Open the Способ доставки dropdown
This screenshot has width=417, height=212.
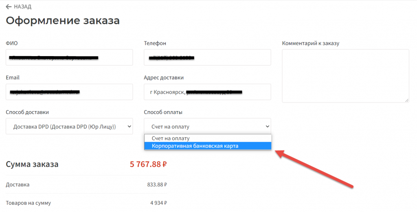69,127
